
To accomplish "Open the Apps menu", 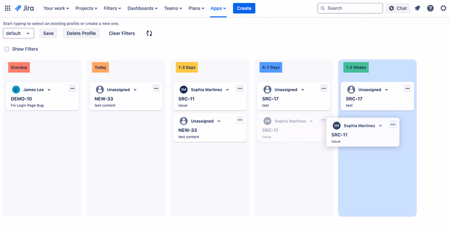I will (218, 8).
